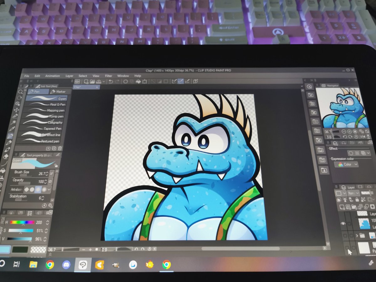Click the Scale/Rotate transform icon
376x282 pixels.
tap(144, 81)
